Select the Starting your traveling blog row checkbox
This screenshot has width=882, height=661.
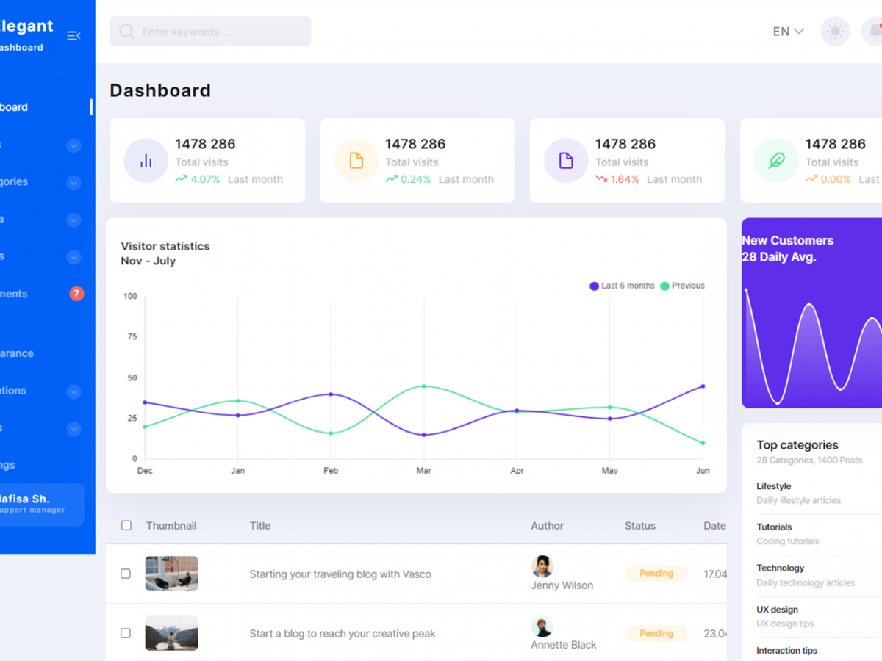tap(126, 574)
